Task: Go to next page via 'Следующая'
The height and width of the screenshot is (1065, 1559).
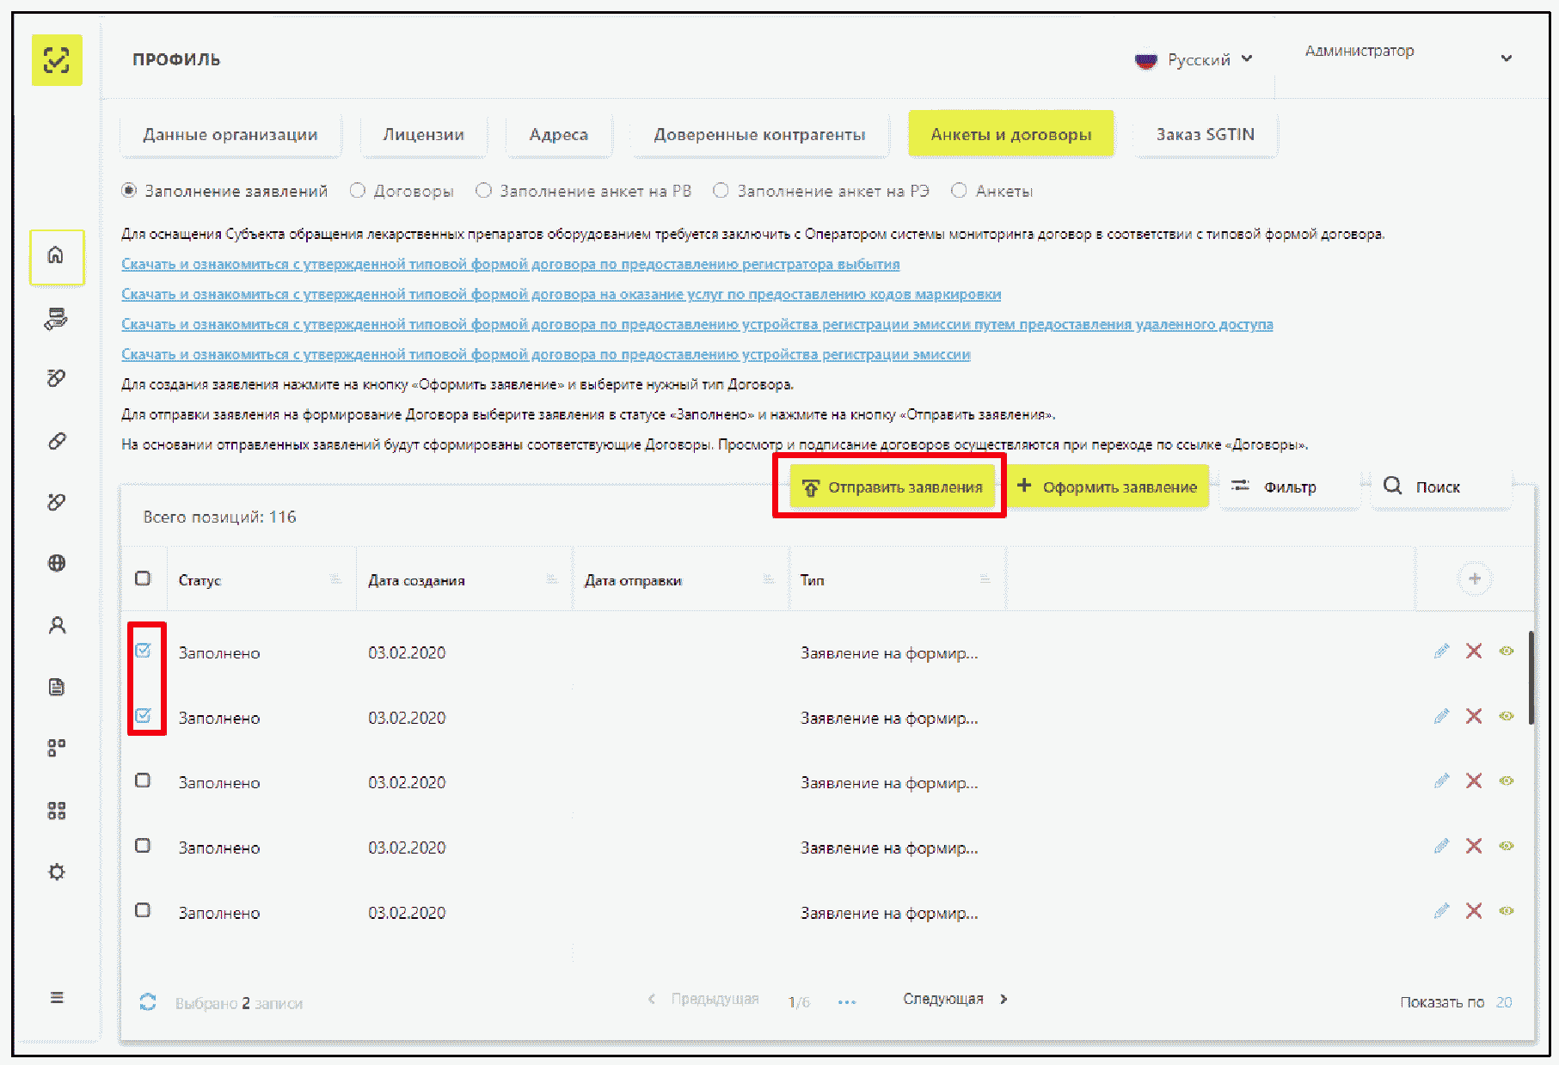Action: tap(954, 999)
